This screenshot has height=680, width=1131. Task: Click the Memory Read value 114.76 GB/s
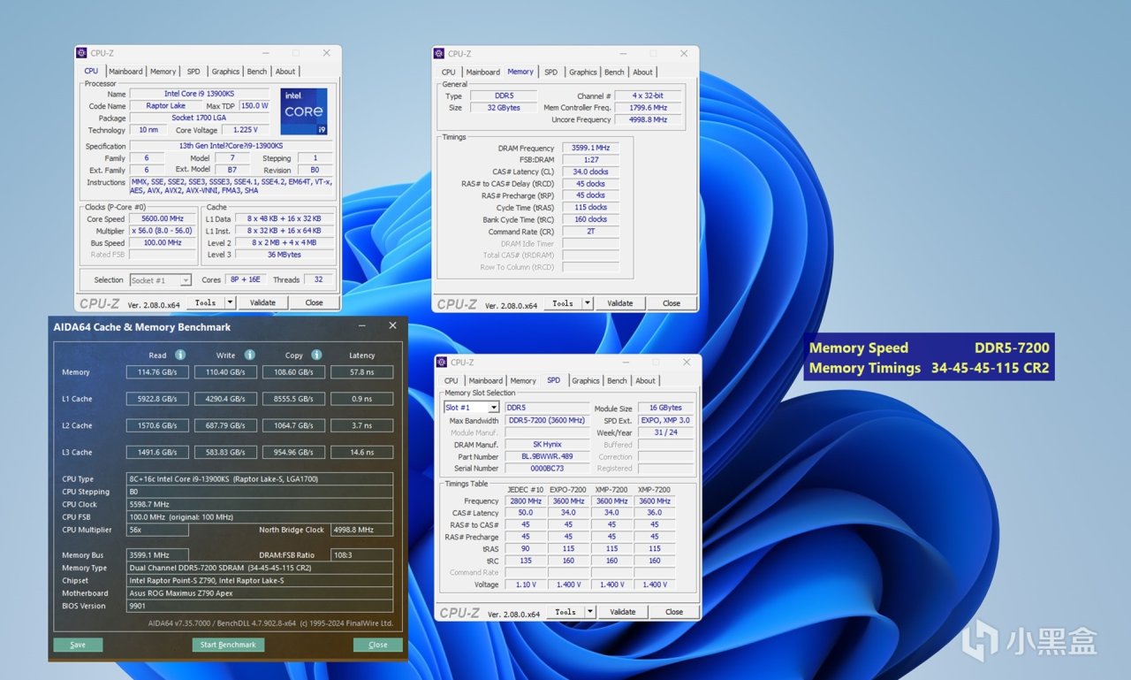[157, 372]
